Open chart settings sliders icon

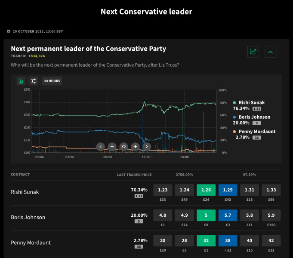point(34,81)
